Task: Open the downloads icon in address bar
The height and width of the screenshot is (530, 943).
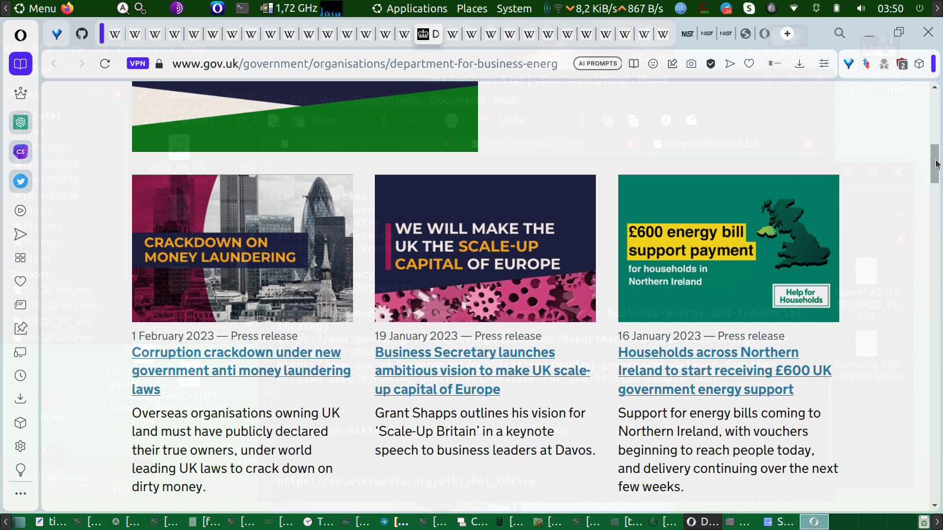Action: pos(799,64)
